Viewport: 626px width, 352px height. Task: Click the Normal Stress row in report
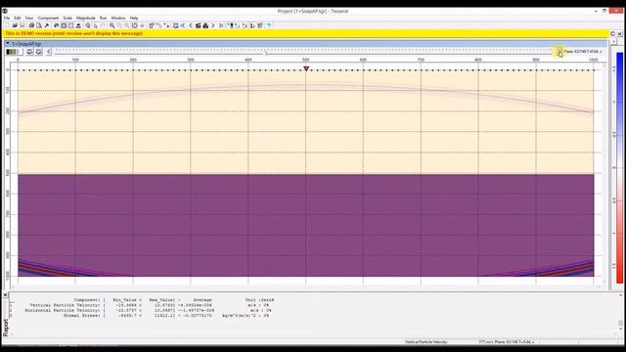(x=166, y=315)
